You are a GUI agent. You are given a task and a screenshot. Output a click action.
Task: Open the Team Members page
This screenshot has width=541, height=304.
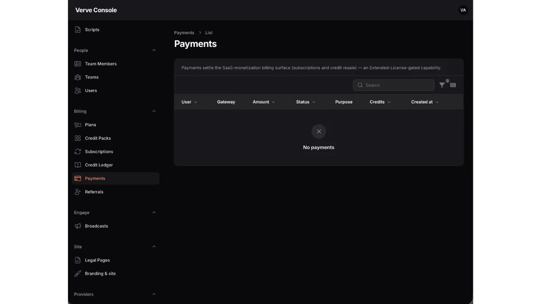(115, 64)
